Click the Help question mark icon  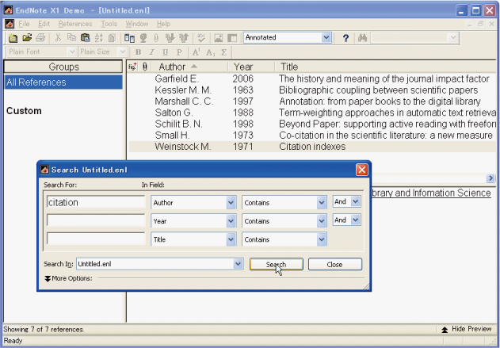pos(345,38)
